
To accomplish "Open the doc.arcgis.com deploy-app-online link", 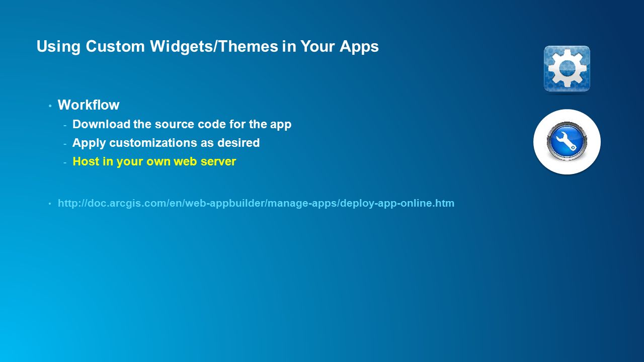I will point(256,204).
